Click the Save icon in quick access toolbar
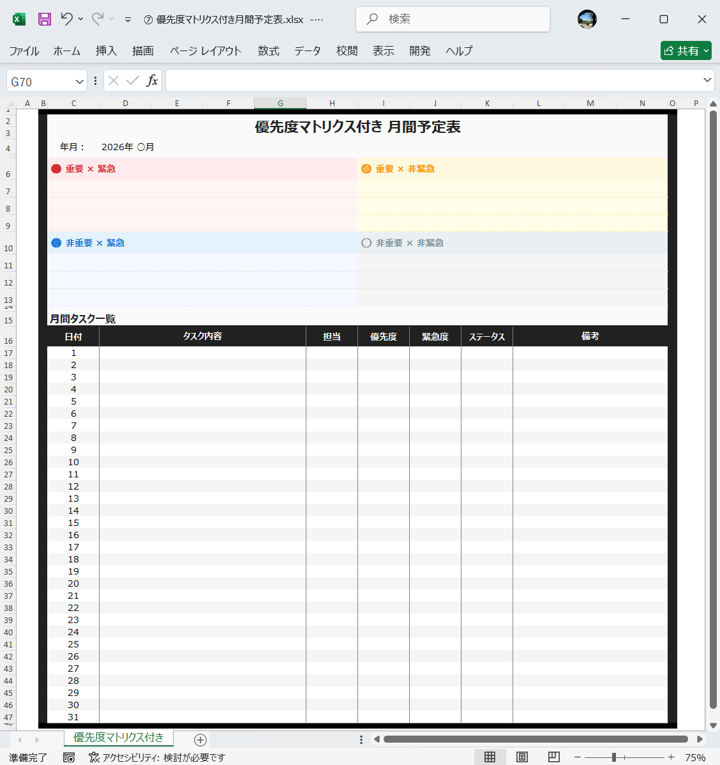720x765 pixels. tap(44, 19)
